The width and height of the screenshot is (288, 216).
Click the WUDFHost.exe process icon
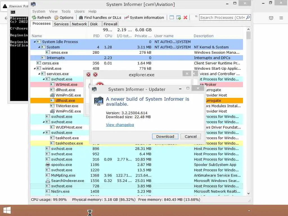click(52, 127)
